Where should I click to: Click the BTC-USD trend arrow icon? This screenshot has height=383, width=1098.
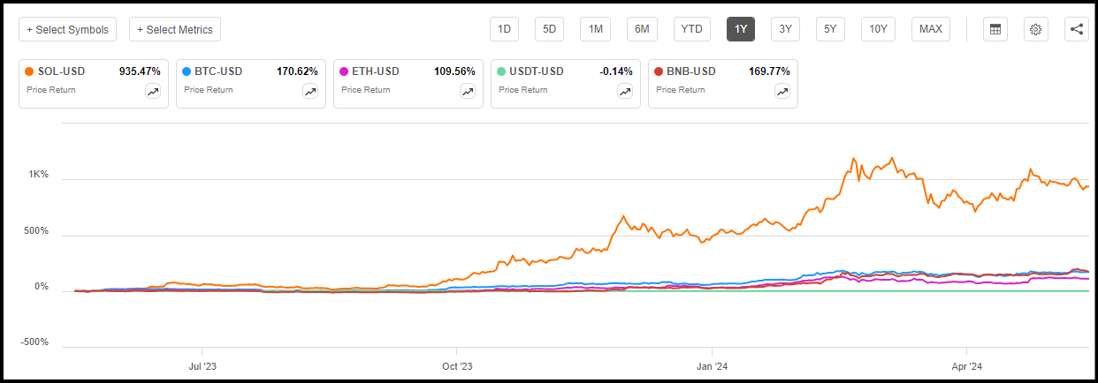(x=310, y=91)
